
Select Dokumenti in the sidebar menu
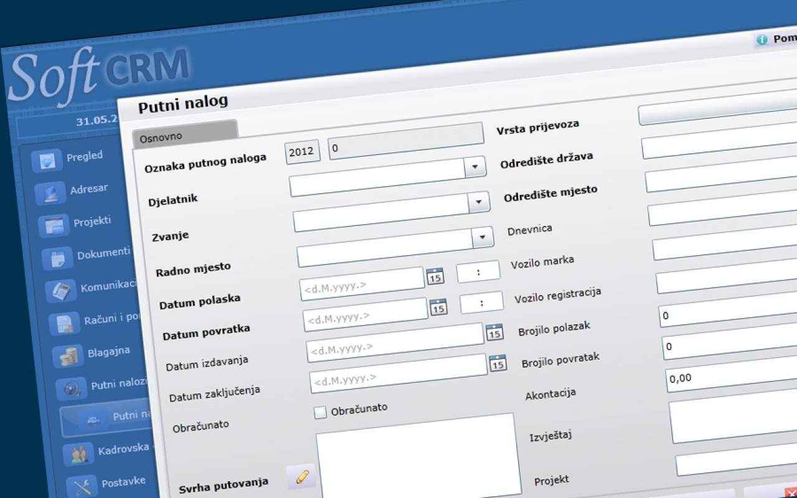click(103, 253)
